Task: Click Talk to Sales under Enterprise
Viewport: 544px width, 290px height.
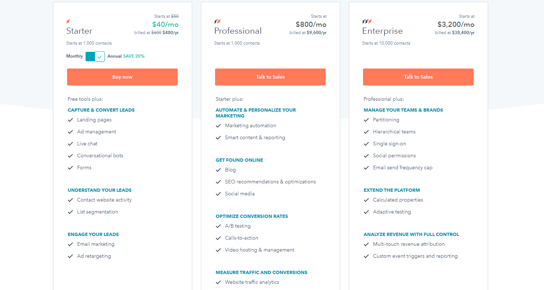Action: click(x=418, y=77)
